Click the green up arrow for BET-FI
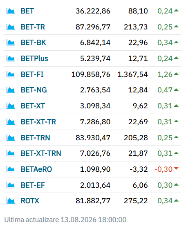The image size is (186, 231). coord(176,74)
